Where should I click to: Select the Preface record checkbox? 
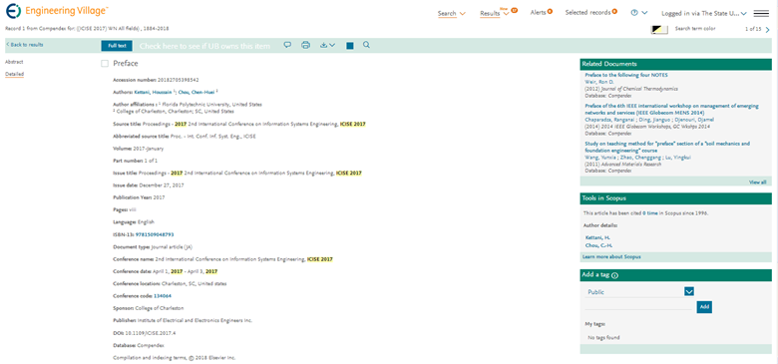pos(104,64)
